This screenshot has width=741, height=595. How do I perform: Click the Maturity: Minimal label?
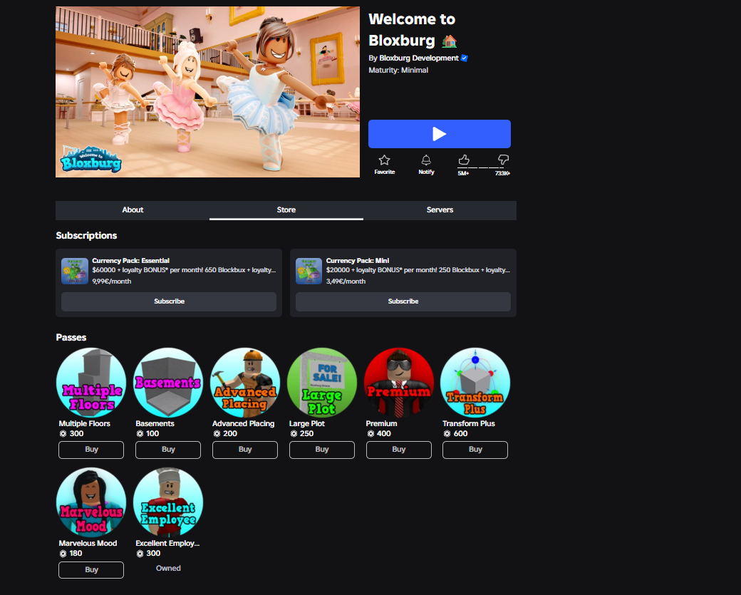tap(398, 70)
